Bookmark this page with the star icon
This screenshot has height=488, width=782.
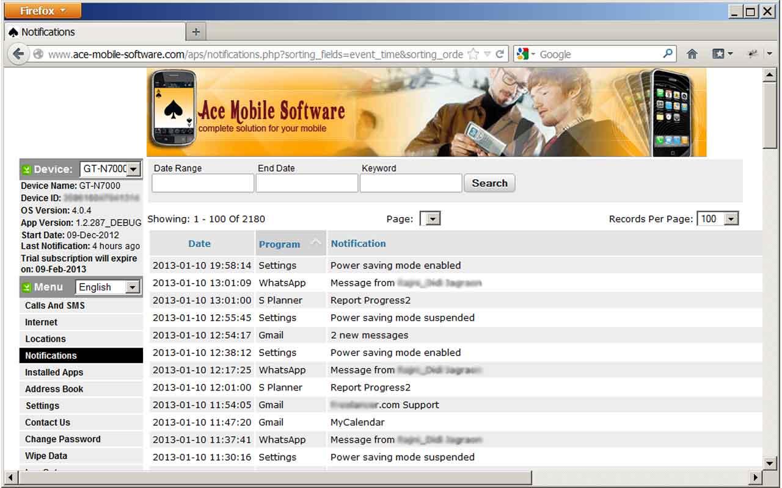(473, 54)
